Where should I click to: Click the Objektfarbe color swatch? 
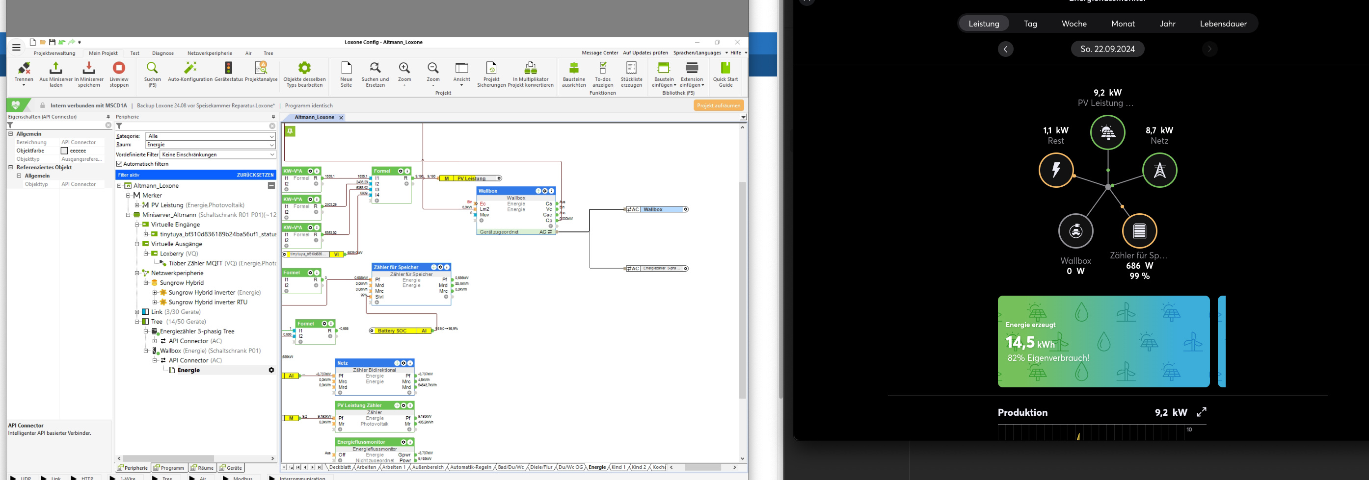pos(64,151)
